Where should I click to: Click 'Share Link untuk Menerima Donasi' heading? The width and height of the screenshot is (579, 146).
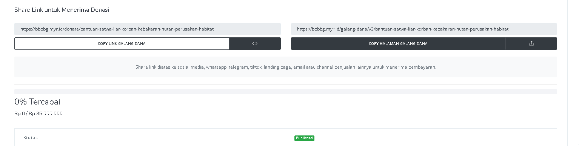coord(62,10)
